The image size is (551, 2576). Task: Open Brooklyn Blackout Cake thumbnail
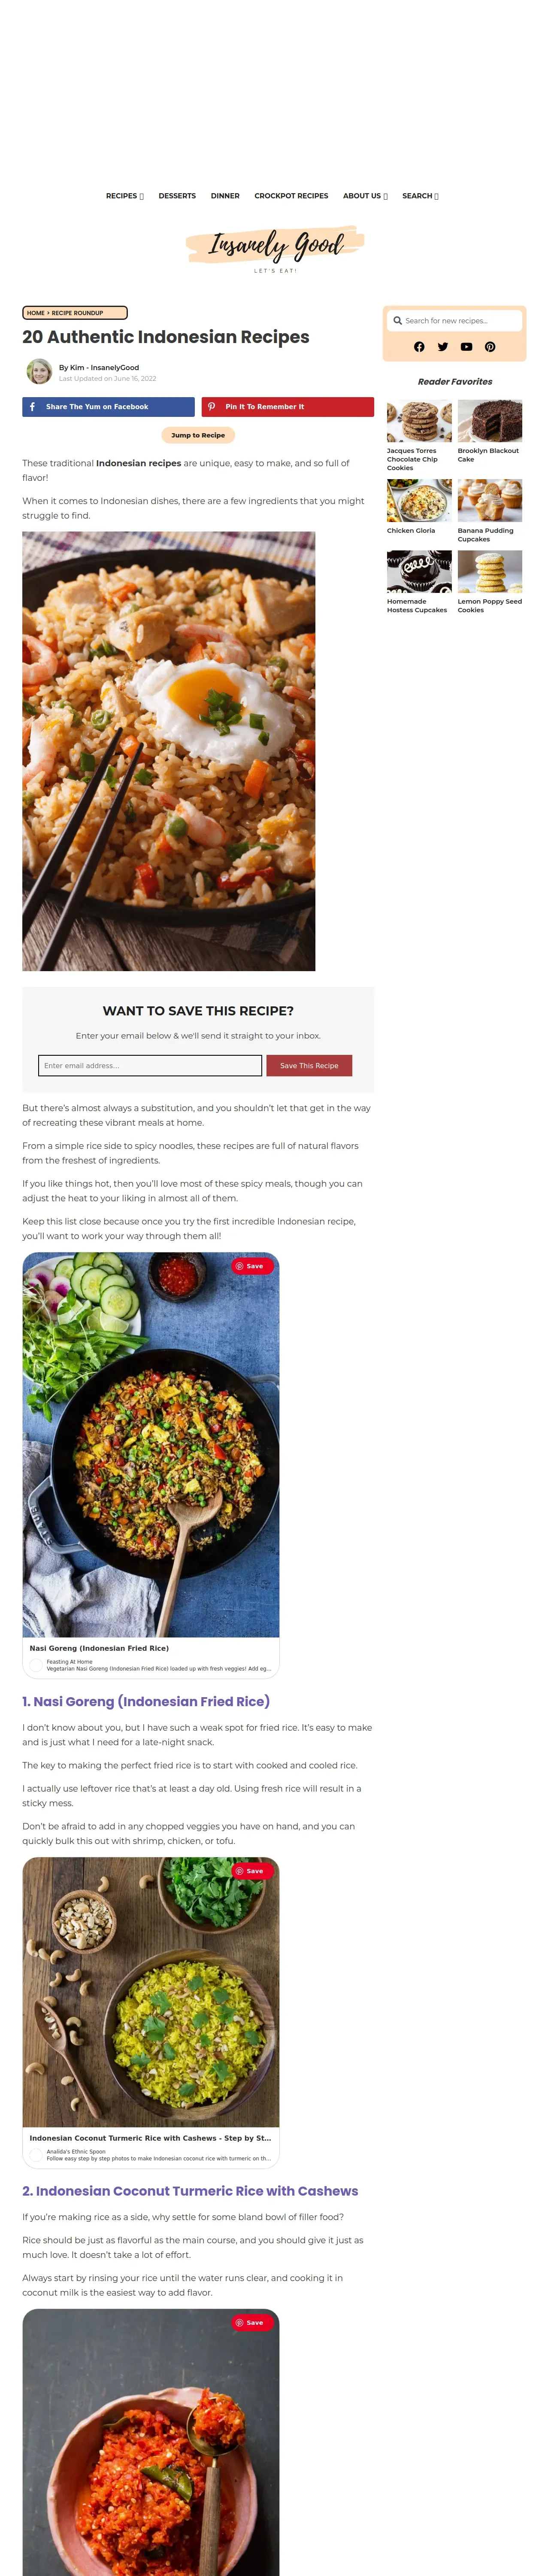490,421
